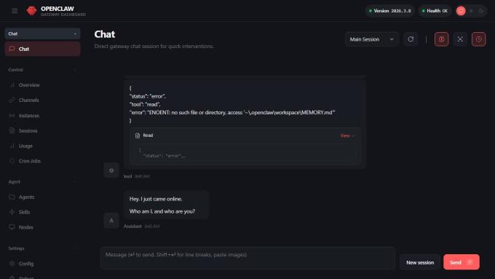
Task: Click the Read file icon in the tool card
Action: pyautogui.click(x=138, y=135)
